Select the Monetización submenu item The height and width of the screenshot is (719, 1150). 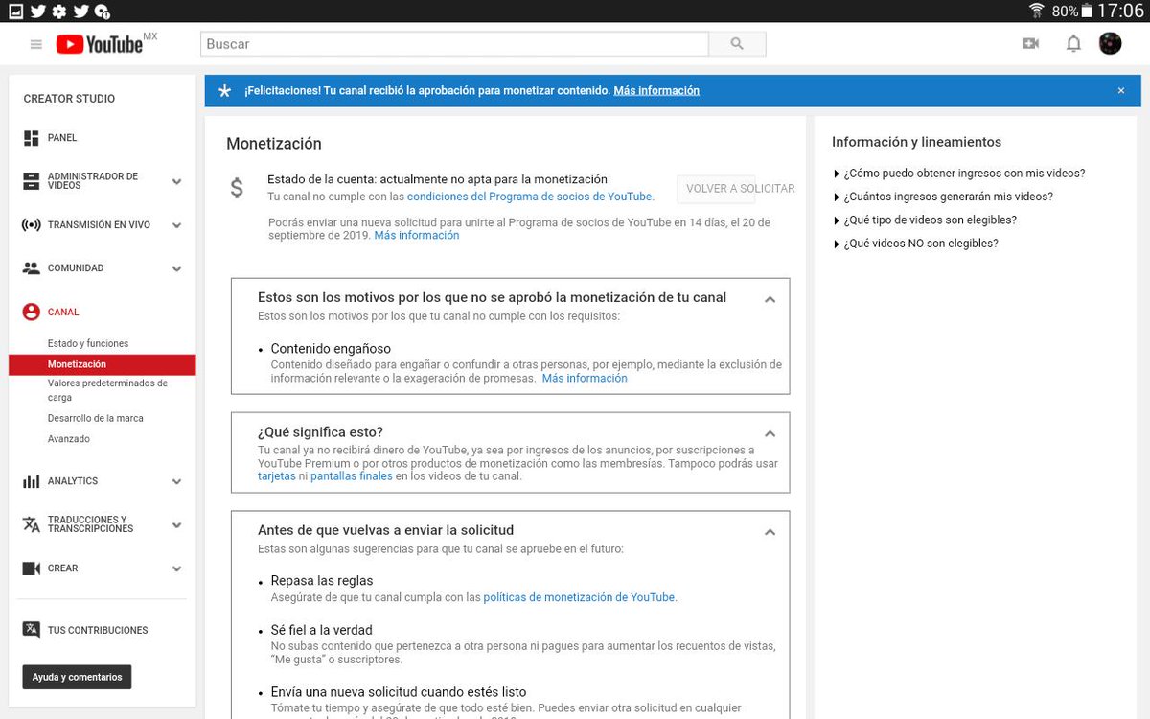click(103, 364)
